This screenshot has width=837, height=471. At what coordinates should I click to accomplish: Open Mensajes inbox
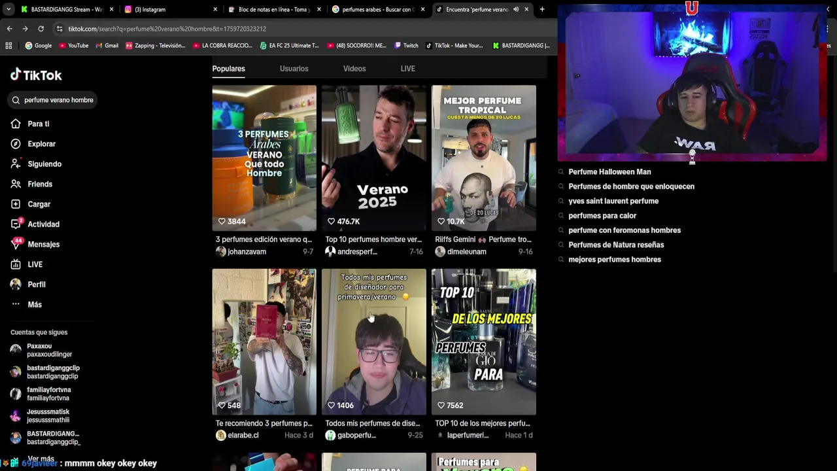(x=35, y=245)
